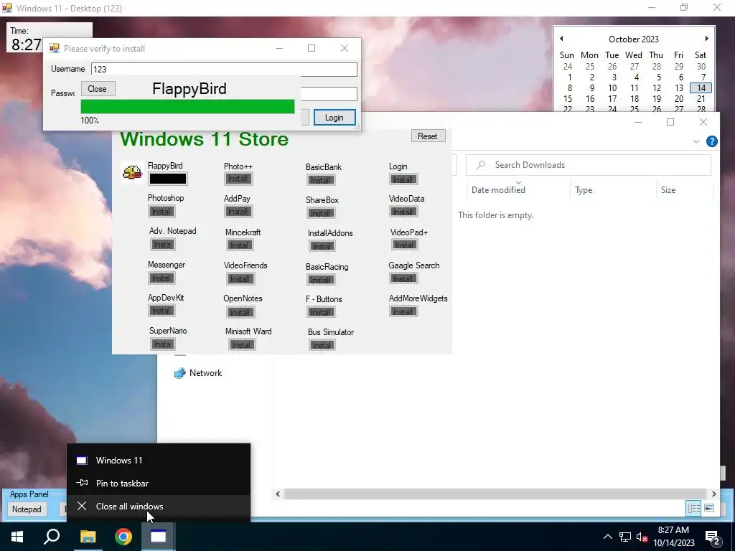
Task: Install Messenger from the Store
Action: (x=161, y=278)
